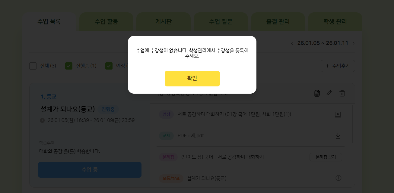Click the lesson materials list scrollbar
This screenshot has width=394, height=193.
353,123
